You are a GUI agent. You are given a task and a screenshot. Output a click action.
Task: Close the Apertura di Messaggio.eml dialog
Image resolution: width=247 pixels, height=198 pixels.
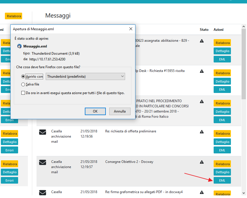point(131,29)
